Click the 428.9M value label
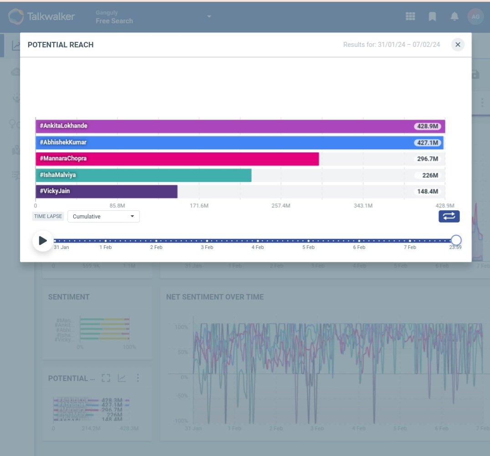This screenshot has width=490, height=456. click(x=428, y=126)
